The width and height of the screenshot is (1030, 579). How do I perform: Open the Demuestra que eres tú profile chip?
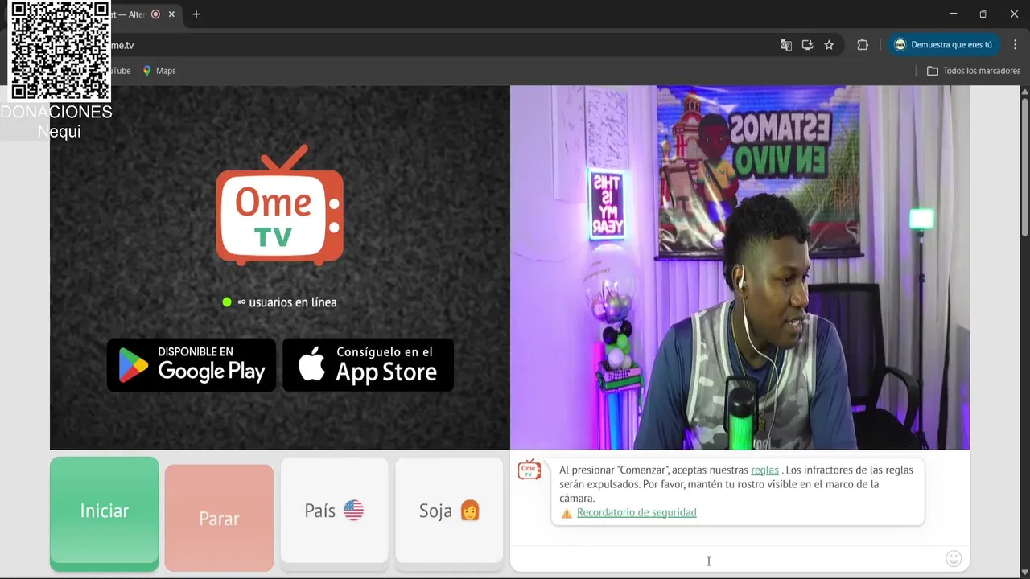[945, 45]
